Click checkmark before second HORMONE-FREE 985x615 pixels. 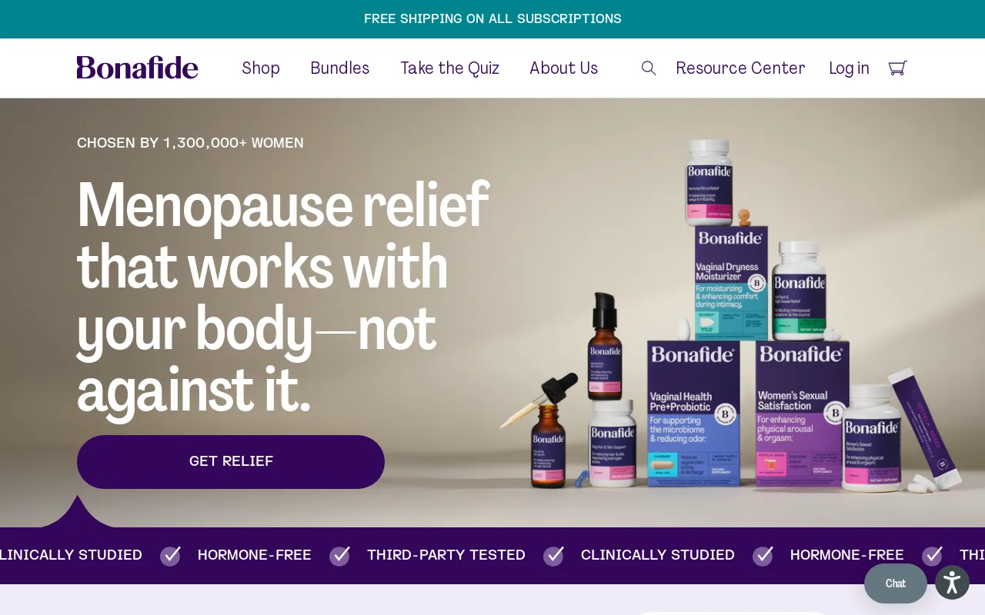click(x=763, y=555)
